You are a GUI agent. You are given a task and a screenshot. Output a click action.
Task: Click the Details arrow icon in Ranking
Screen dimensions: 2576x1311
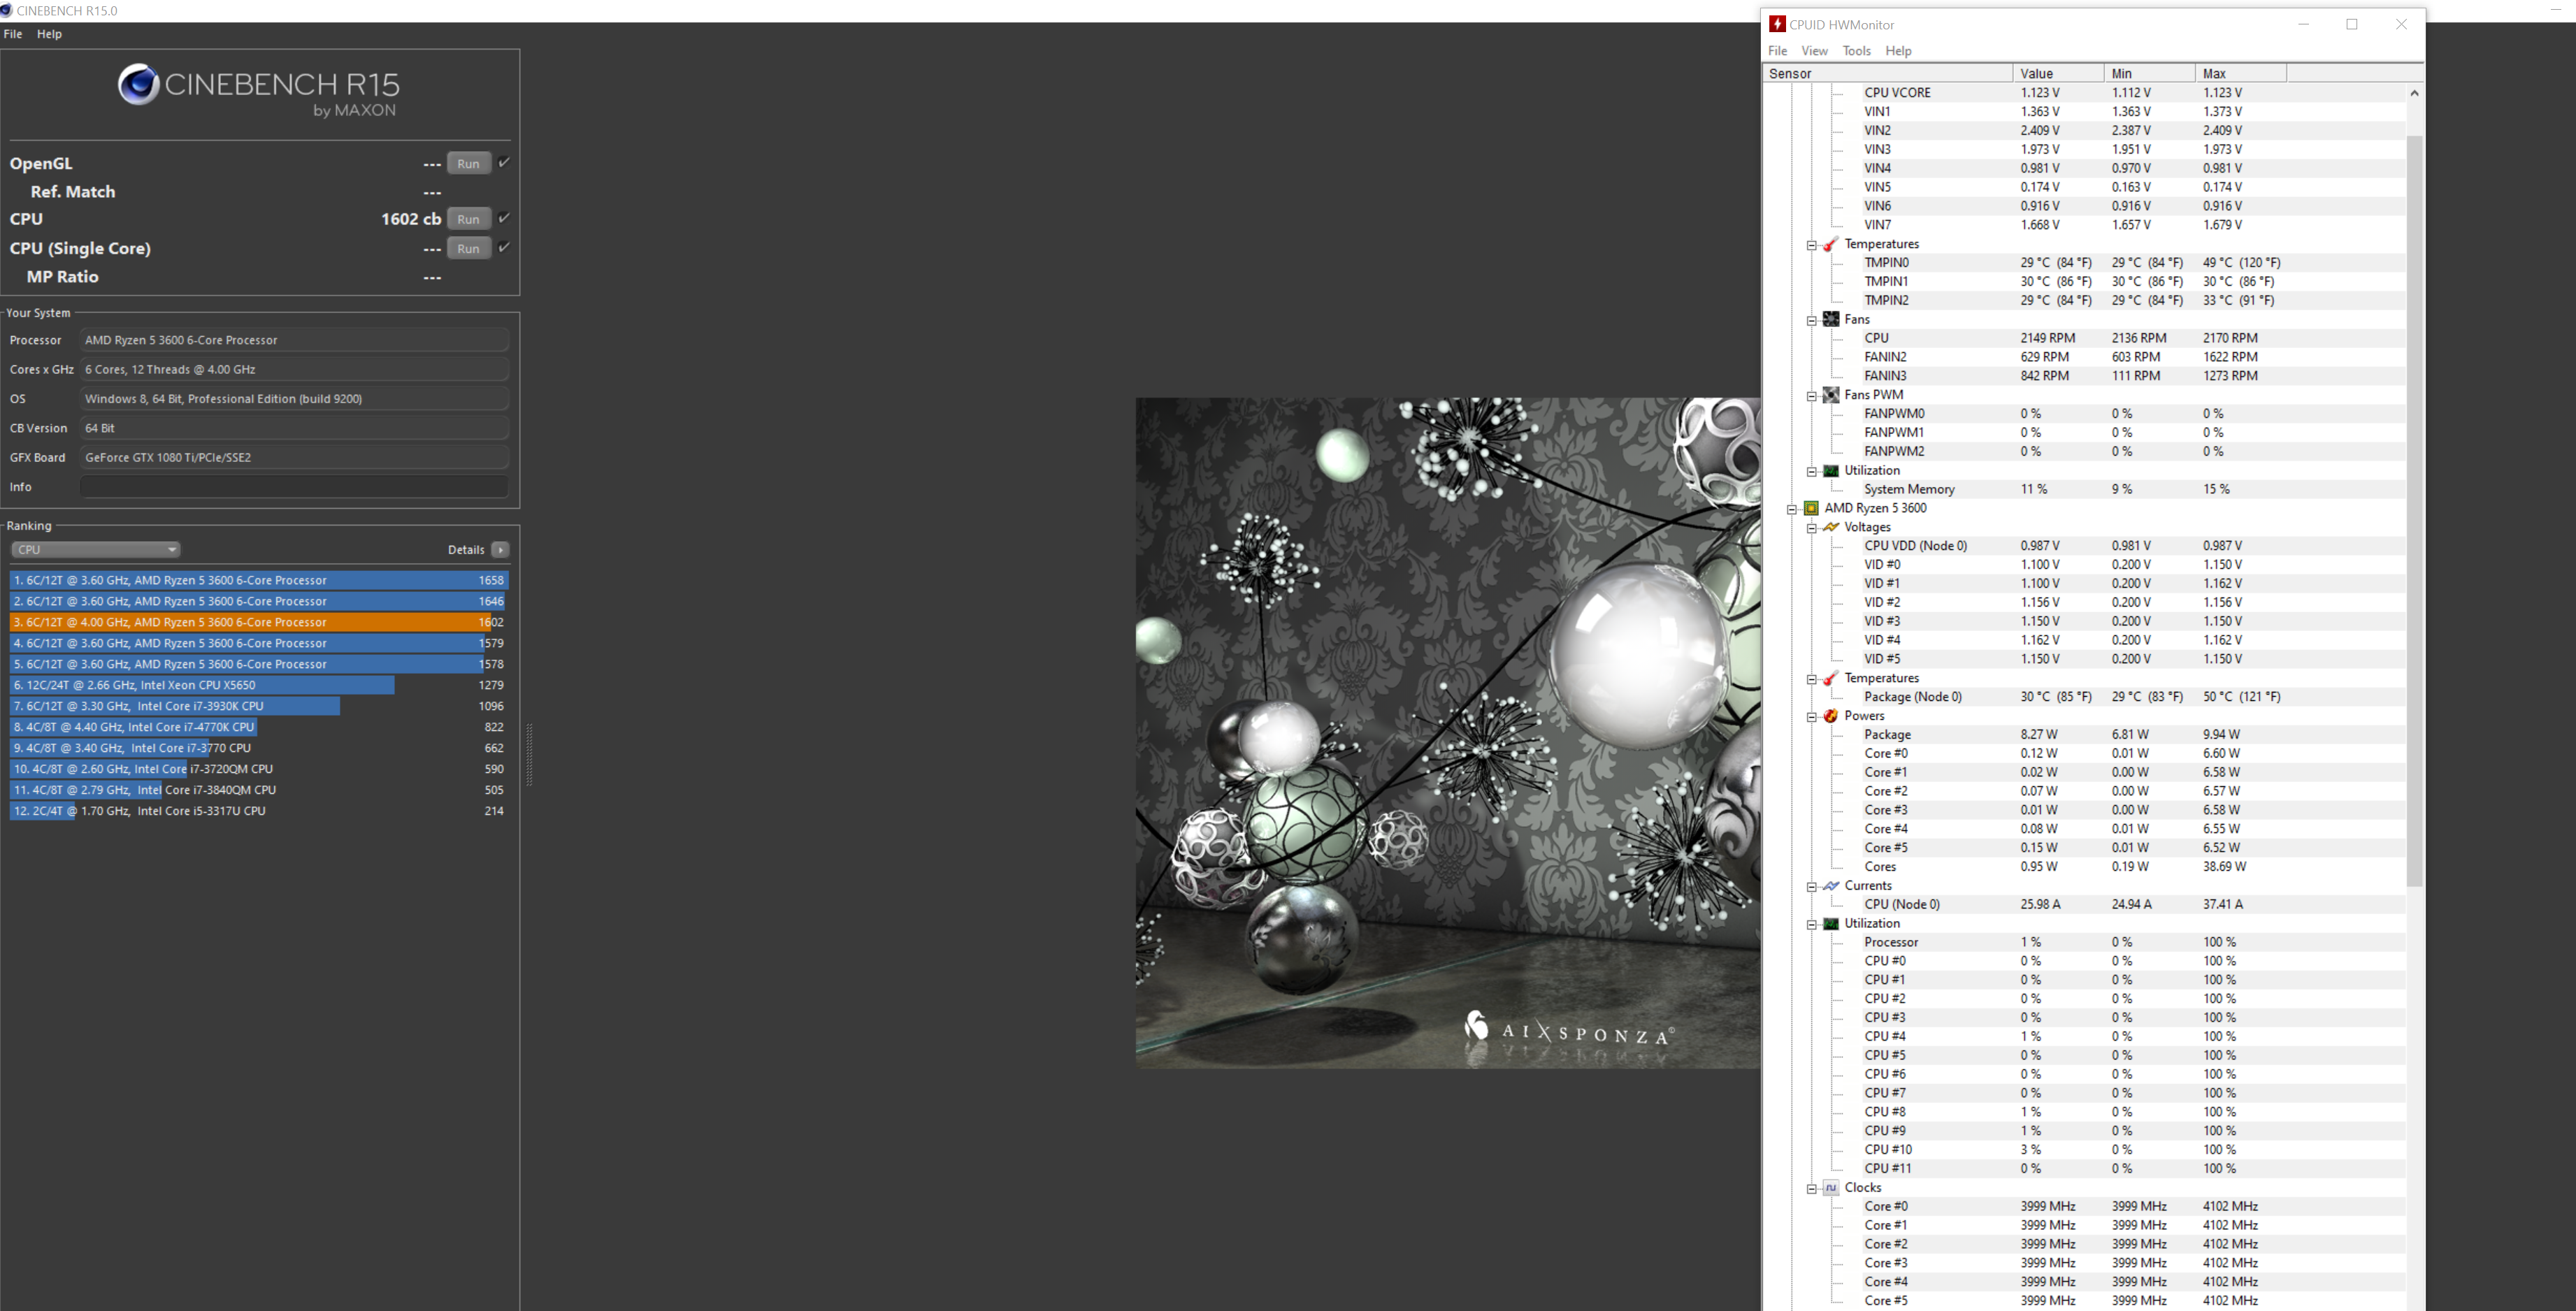pos(500,550)
